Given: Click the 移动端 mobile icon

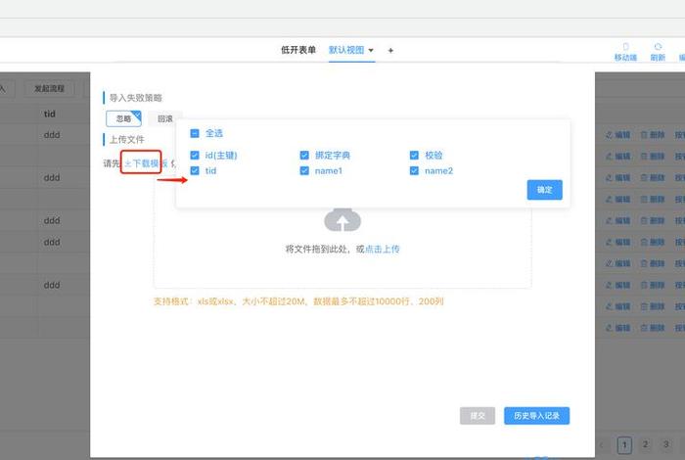Looking at the screenshot, I should 625,46.
